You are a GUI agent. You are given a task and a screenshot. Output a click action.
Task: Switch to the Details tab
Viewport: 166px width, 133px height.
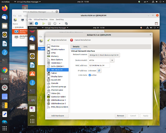pos(76,47)
